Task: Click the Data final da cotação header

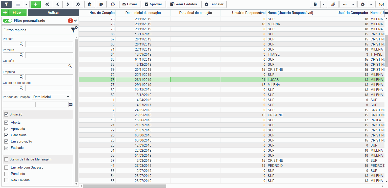Action: click(196, 13)
